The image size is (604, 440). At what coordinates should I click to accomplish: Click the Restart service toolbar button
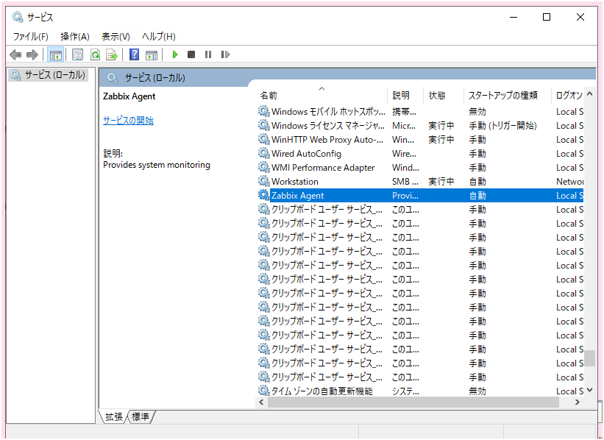coord(225,54)
